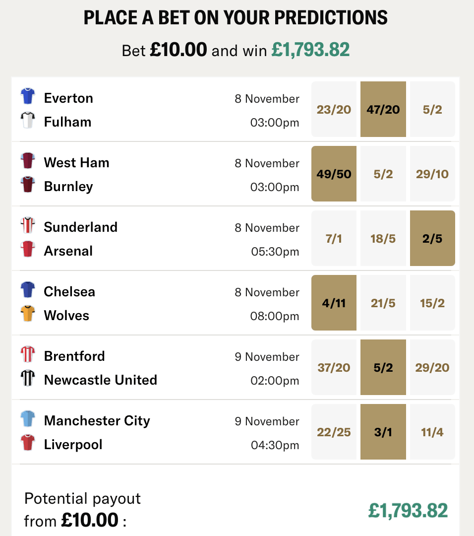This screenshot has height=536, width=474.
Task: Select the Arsenal jersey icon
Action: click(28, 249)
